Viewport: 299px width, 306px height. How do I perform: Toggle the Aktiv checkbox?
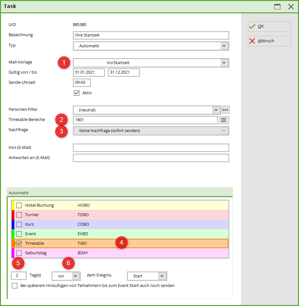[76, 93]
